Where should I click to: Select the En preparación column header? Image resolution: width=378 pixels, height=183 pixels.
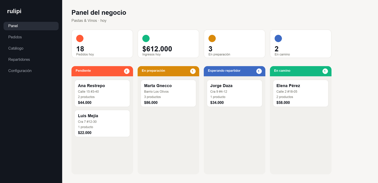168,71
